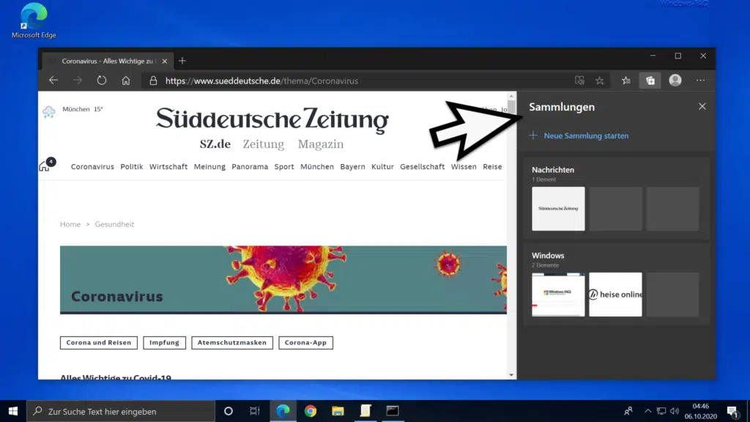Viewport: 750px width, 422px height.
Task: Click the Windows taskbar search box
Action: [x=121, y=411]
